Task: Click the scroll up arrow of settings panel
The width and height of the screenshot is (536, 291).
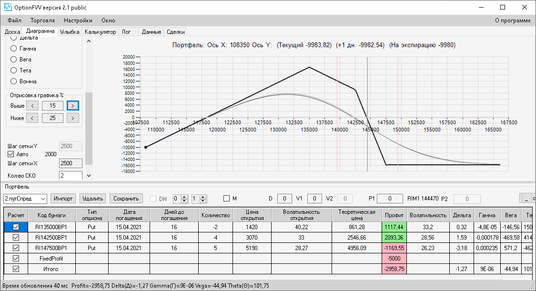Action: point(89,41)
